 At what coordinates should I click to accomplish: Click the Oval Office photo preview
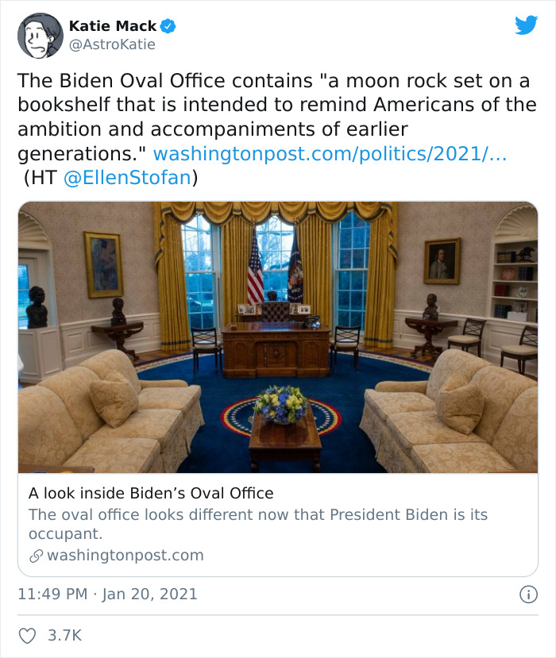pyautogui.click(x=278, y=337)
